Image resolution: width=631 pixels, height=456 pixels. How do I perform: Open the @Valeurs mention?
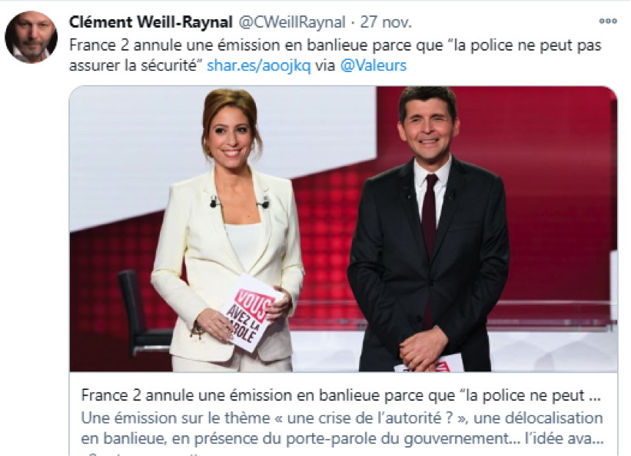click(373, 65)
